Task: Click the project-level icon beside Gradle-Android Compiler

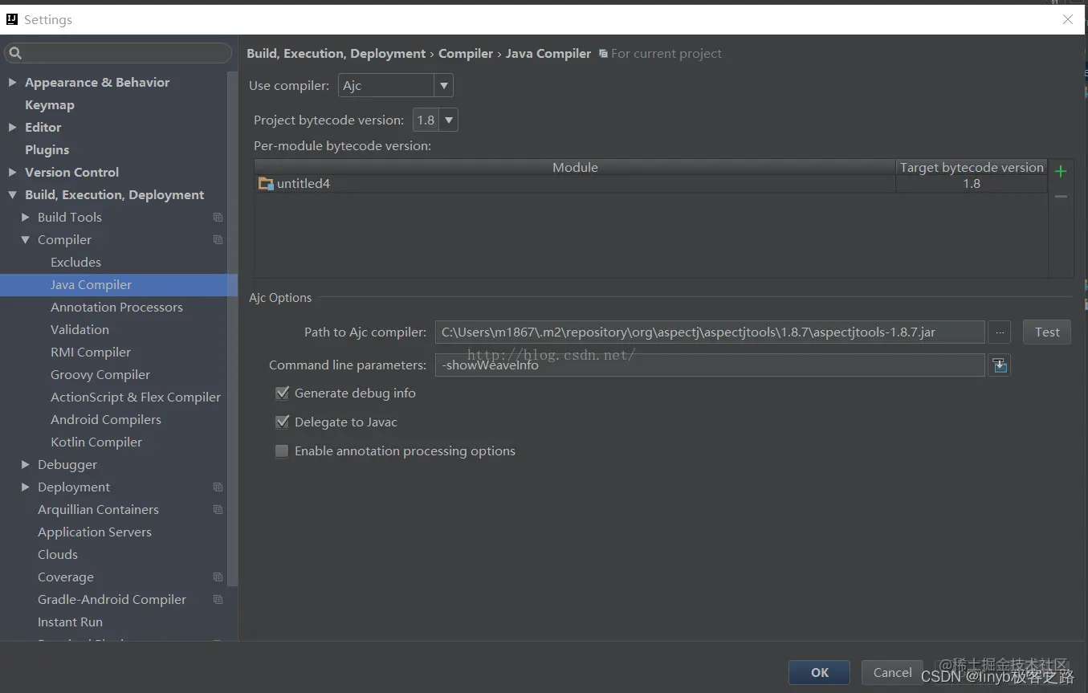Action: pyautogui.click(x=218, y=600)
